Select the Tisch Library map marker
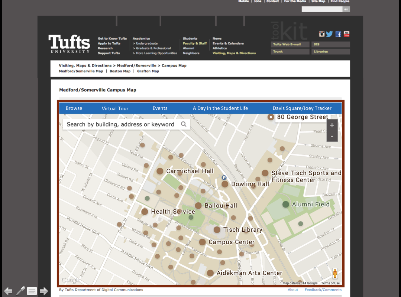Image resolution: width=401 pixels, height=297 pixels. click(217, 230)
